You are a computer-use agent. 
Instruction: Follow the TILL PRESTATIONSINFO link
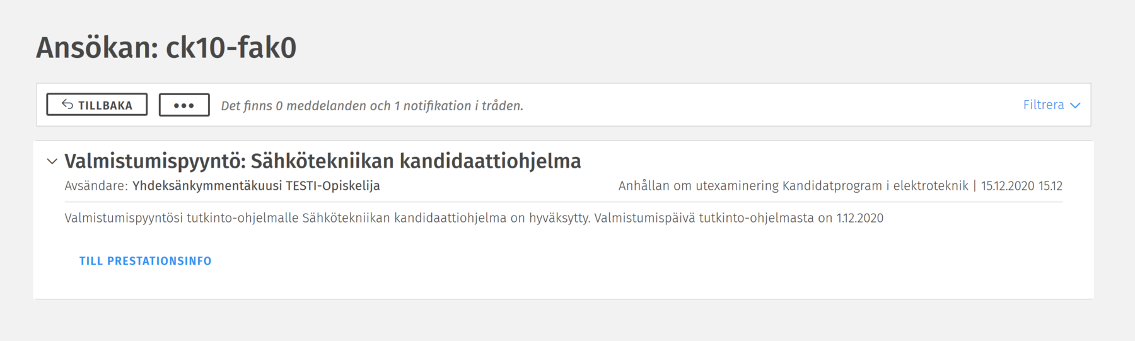click(x=146, y=261)
